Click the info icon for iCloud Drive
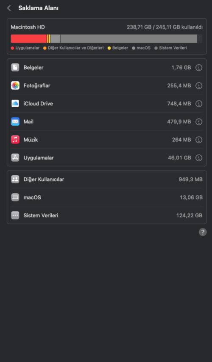 tap(199, 104)
